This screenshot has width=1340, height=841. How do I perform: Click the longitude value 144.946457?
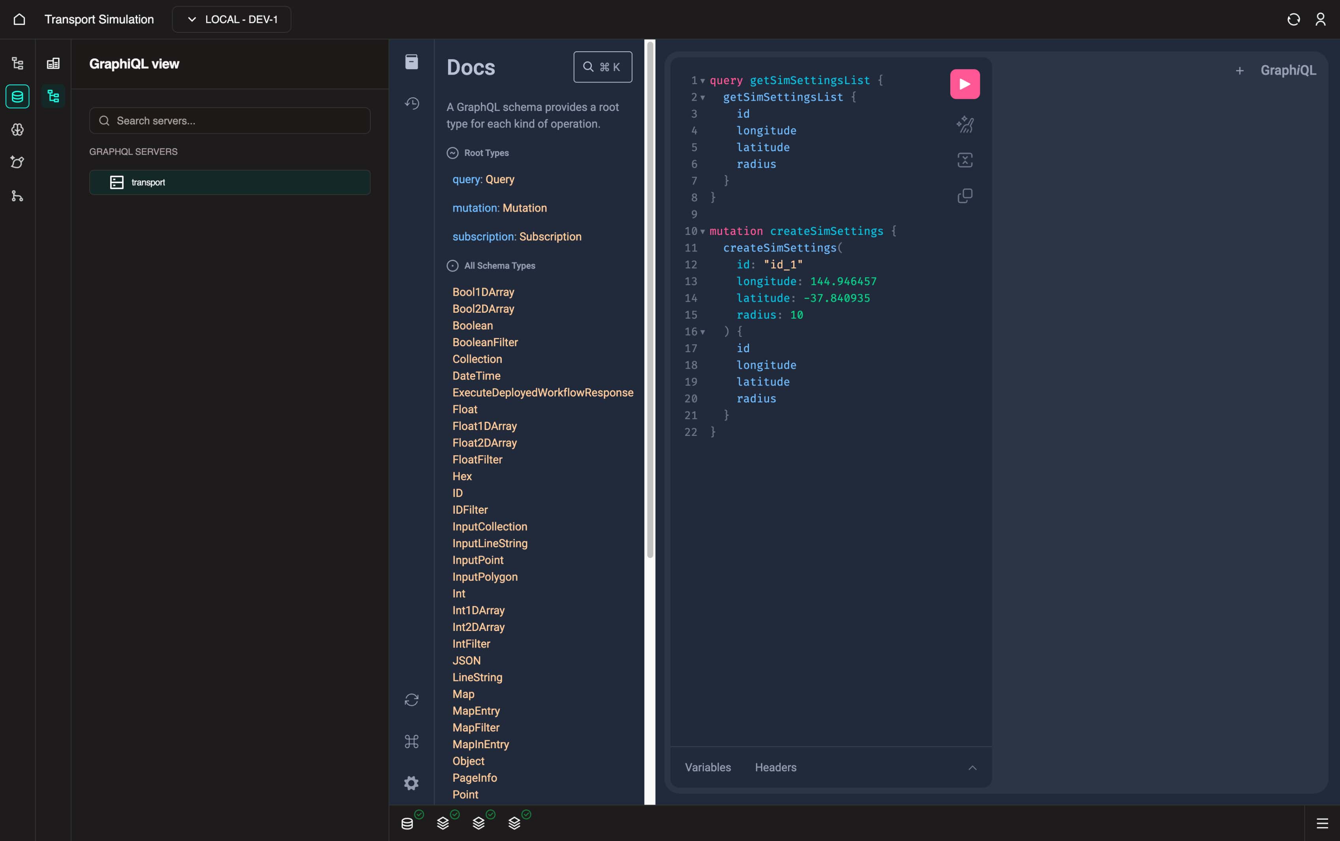point(843,282)
